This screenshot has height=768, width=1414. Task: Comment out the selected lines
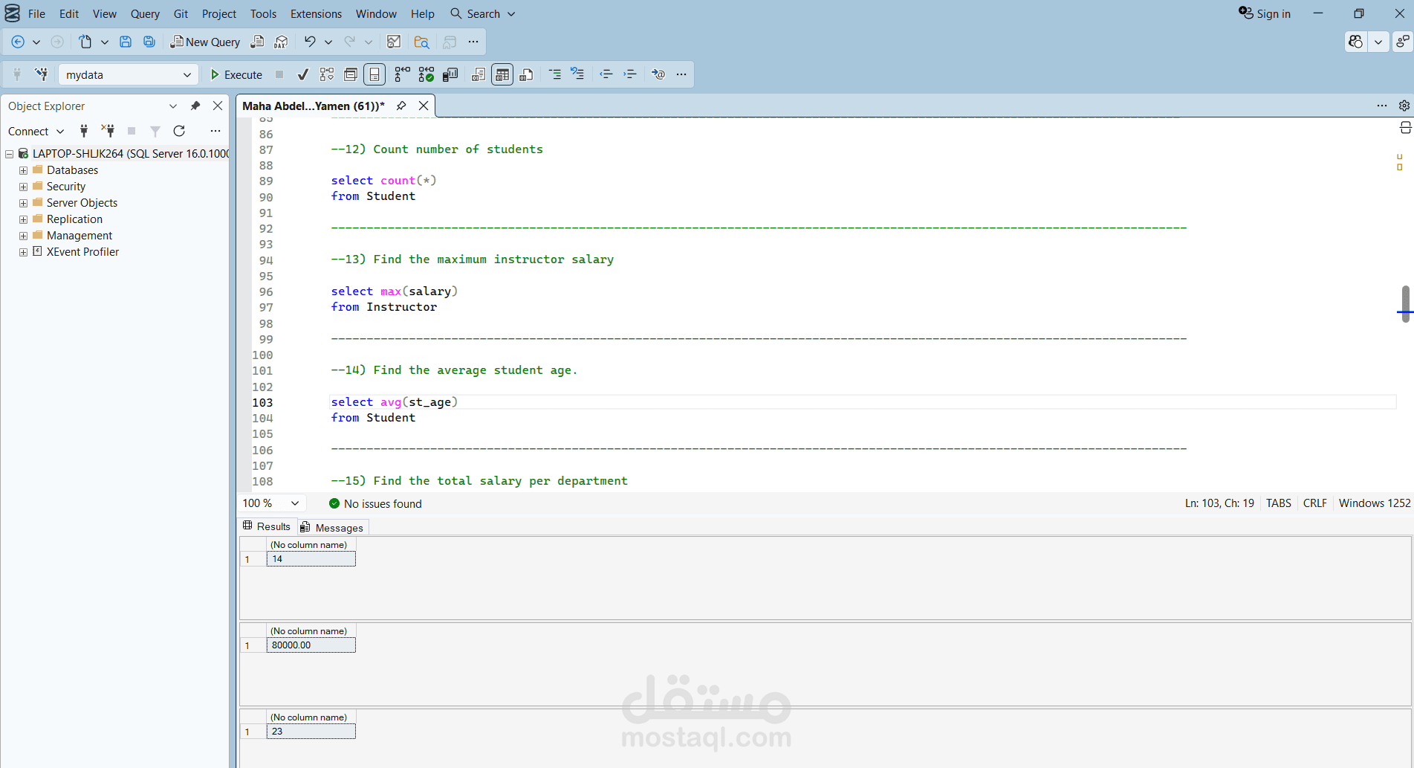click(x=554, y=74)
